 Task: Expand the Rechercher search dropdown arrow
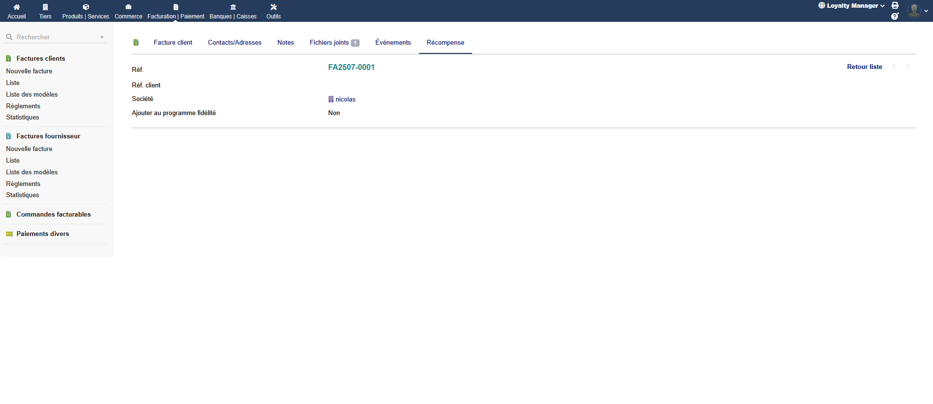102,37
